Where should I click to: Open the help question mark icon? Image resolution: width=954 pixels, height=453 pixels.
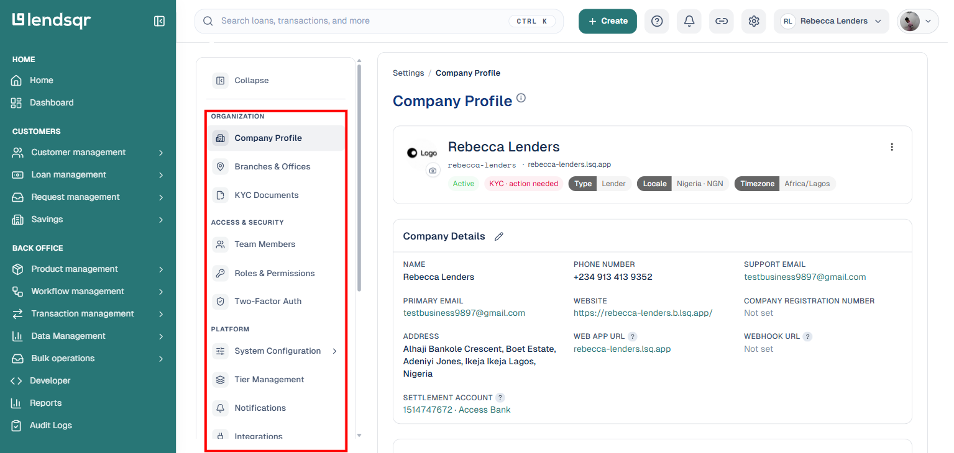(657, 21)
